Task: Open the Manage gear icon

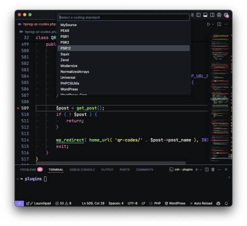Action: [226, 15]
